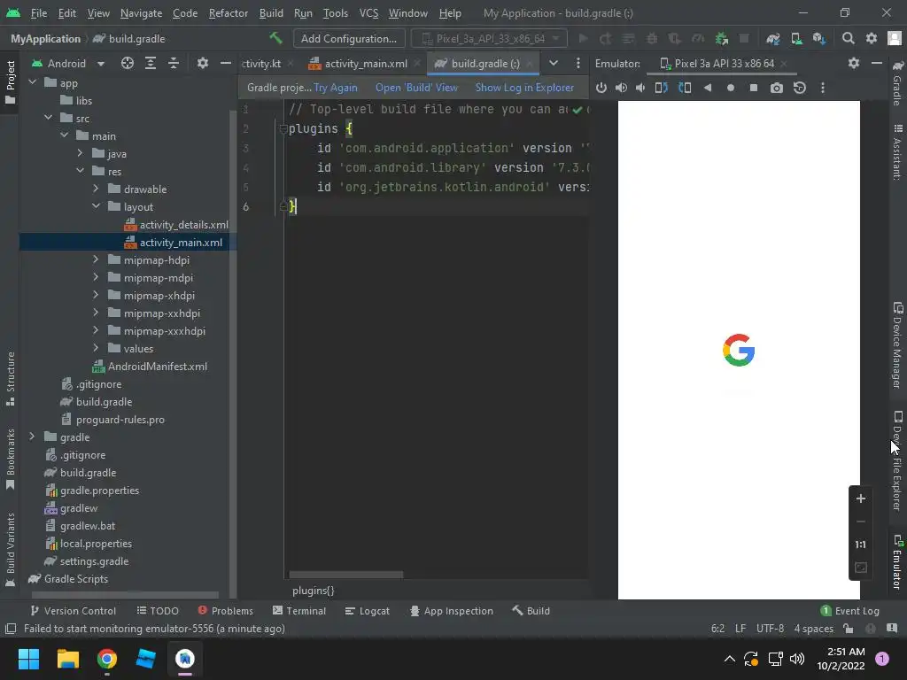Rotate emulator right icon
This screenshot has height=680, width=907.
click(685, 88)
